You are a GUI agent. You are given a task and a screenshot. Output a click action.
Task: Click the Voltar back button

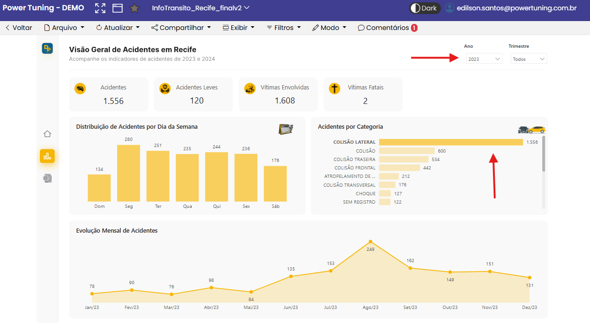19,28
